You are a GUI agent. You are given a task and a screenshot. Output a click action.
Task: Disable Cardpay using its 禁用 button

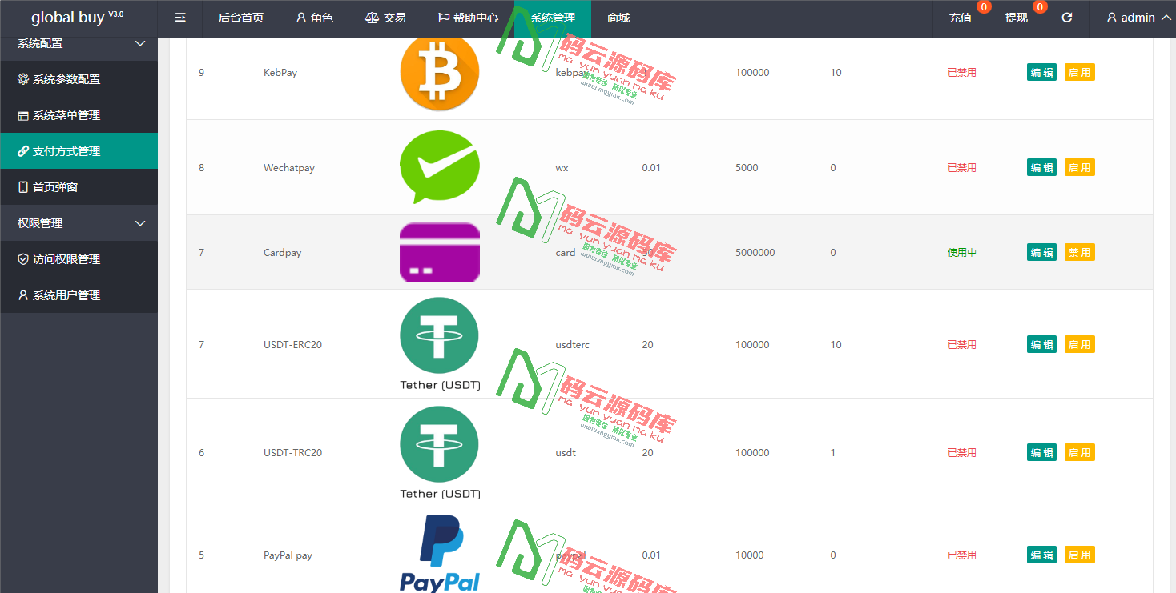(1079, 252)
